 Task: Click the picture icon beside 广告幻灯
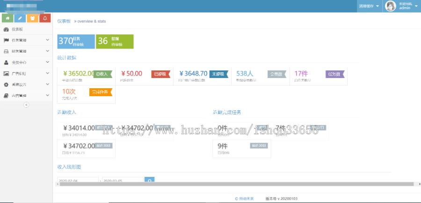click(6, 73)
